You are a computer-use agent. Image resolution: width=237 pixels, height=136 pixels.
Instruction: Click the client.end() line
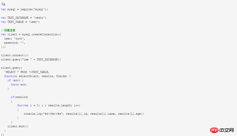pyautogui.click(x=18, y=126)
